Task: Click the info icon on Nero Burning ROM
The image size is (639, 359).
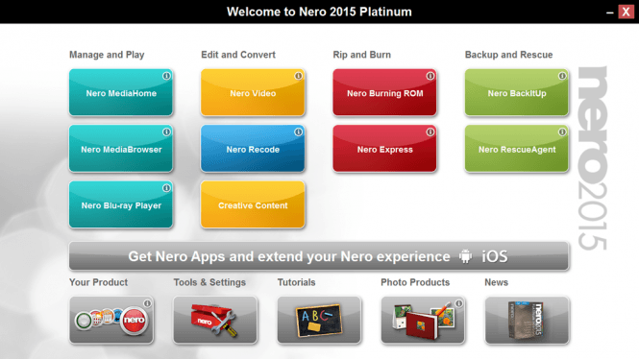Action: [430, 76]
